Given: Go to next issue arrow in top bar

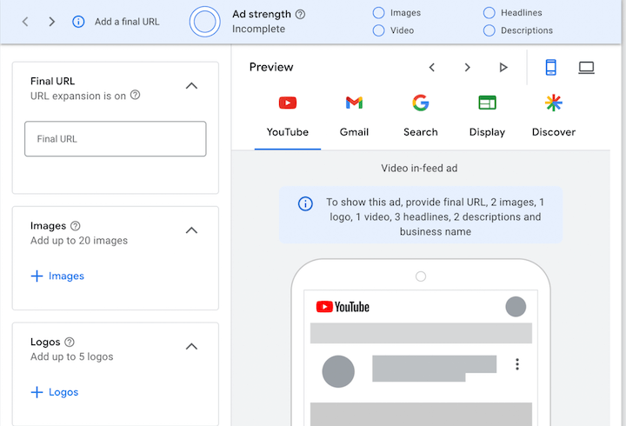Looking at the screenshot, I should (51, 22).
